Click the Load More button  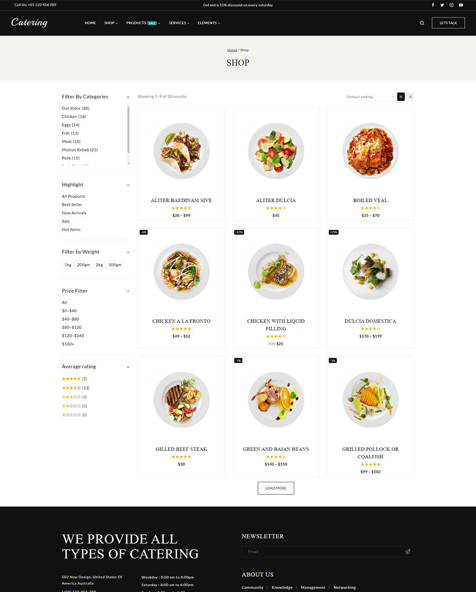(276, 488)
